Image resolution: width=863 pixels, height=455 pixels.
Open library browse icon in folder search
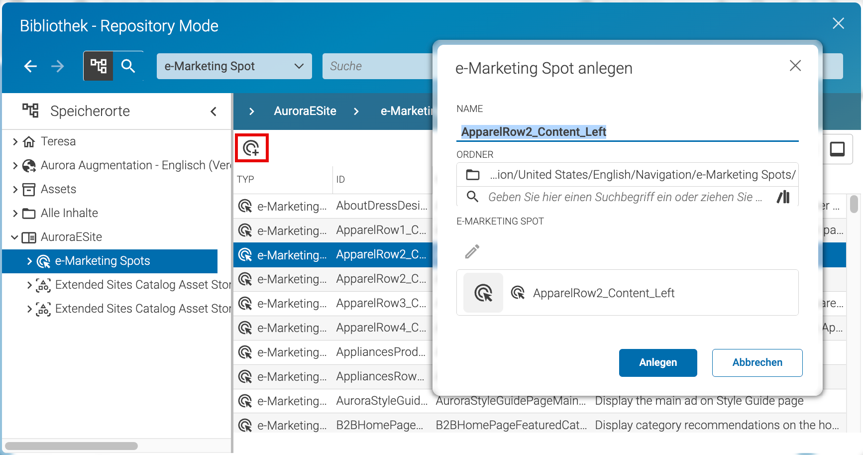tap(783, 197)
